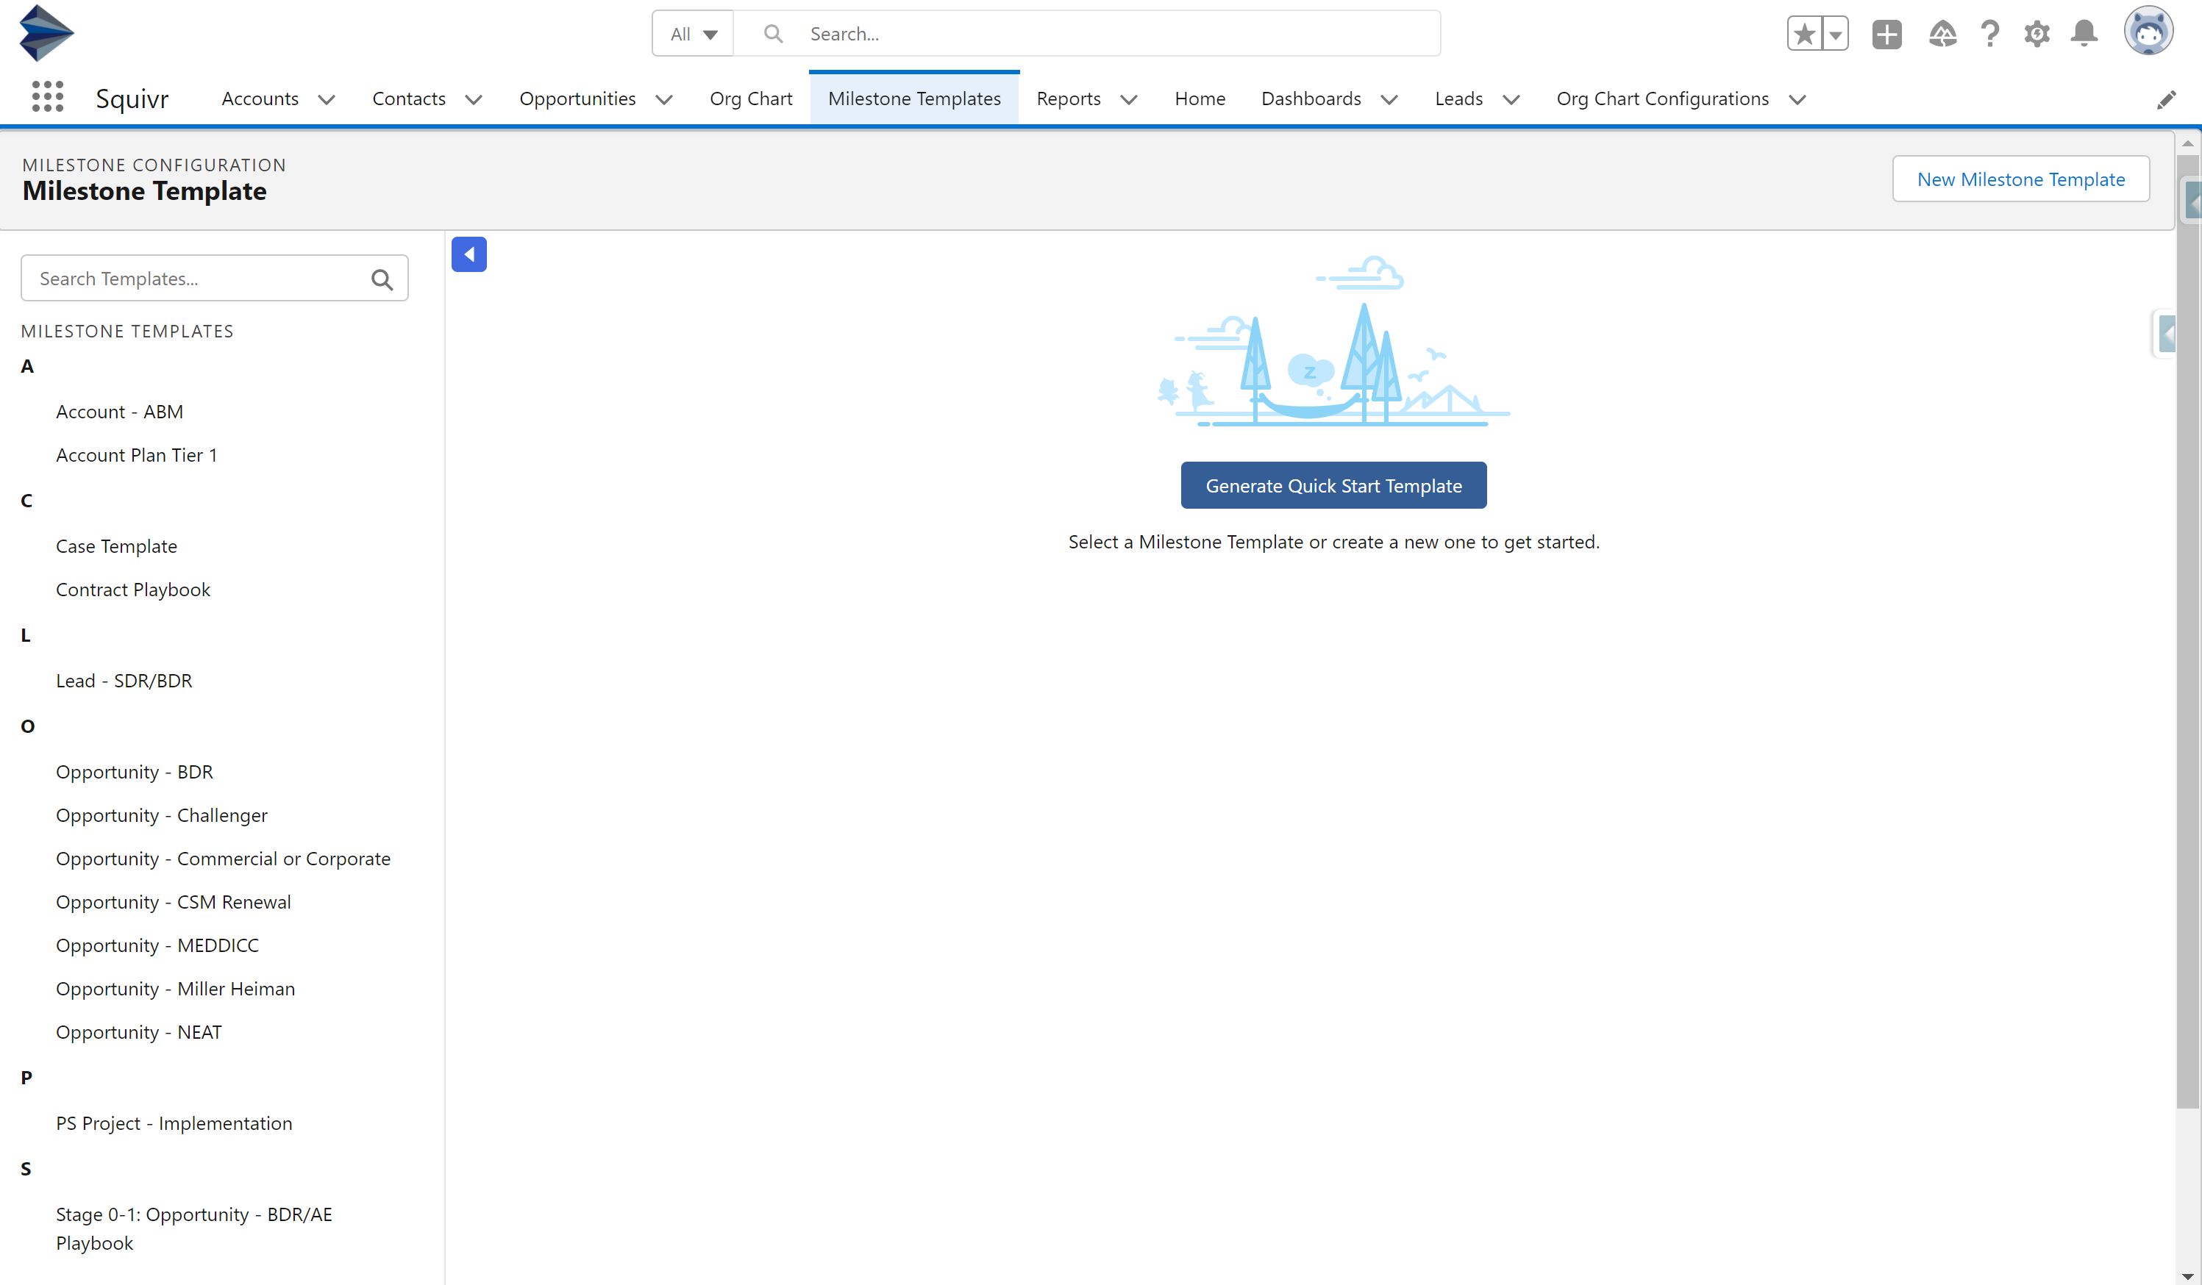Select the PS Project - Implementation template
The width and height of the screenshot is (2202, 1285).
174,1123
